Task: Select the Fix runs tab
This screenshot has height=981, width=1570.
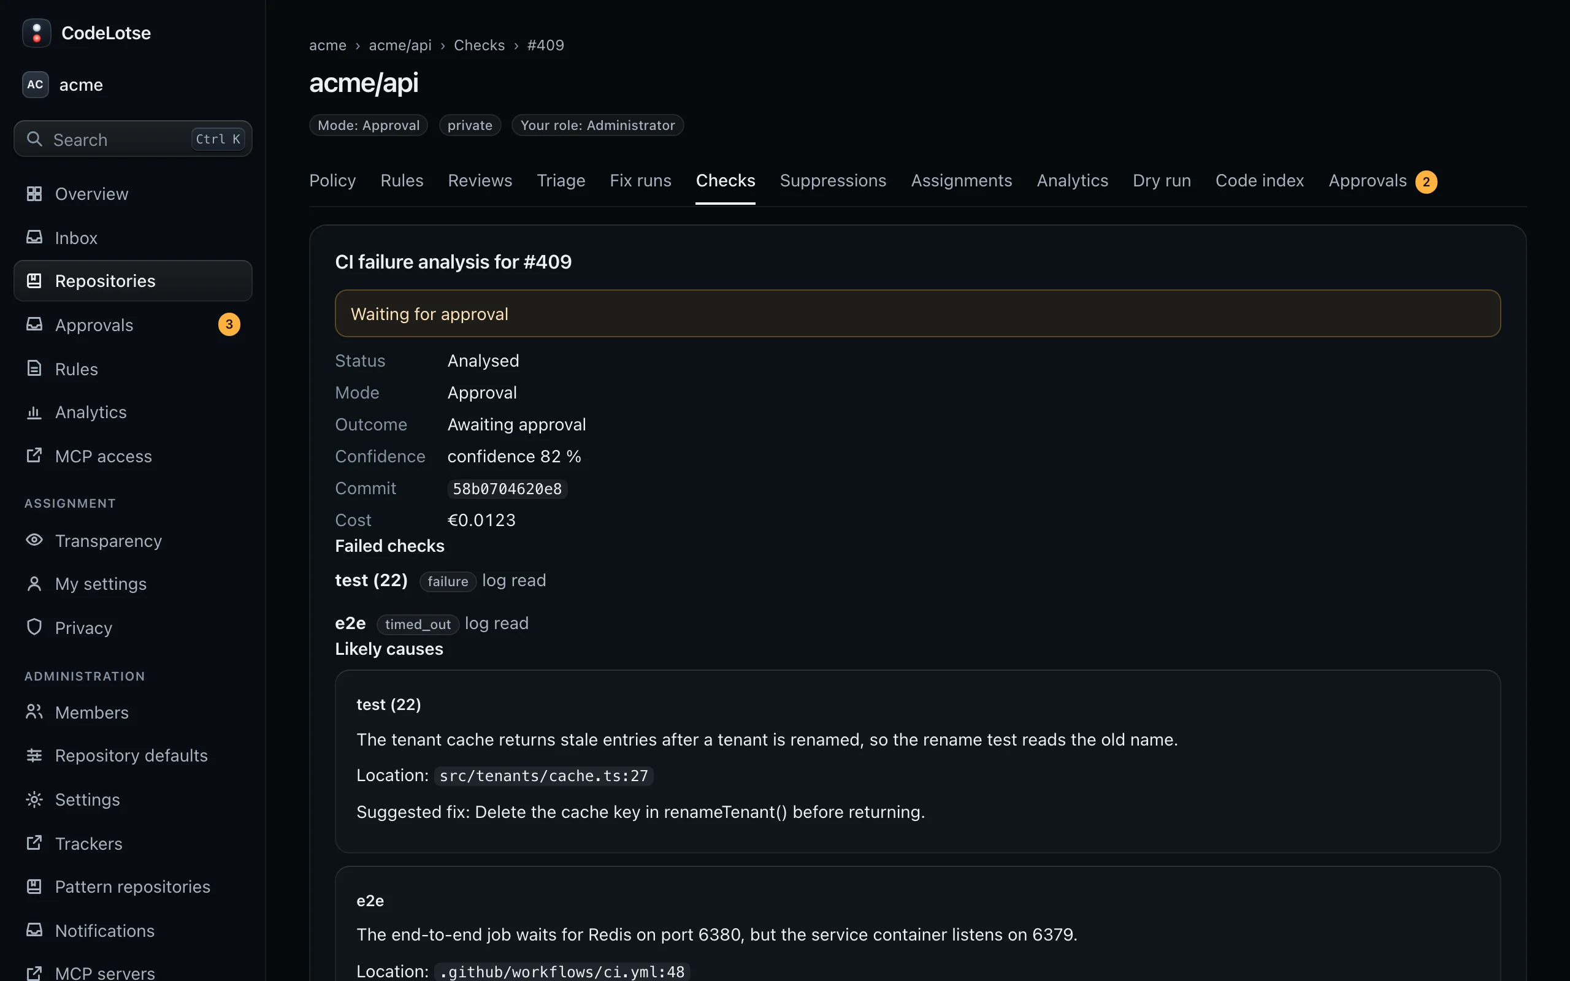Action: (x=640, y=180)
